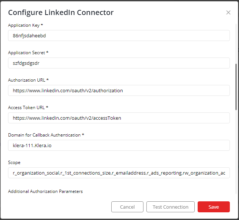Image resolution: width=239 pixels, height=220 pixels.
Task: Click the Test Connection button
Action: tap(171, 207)
